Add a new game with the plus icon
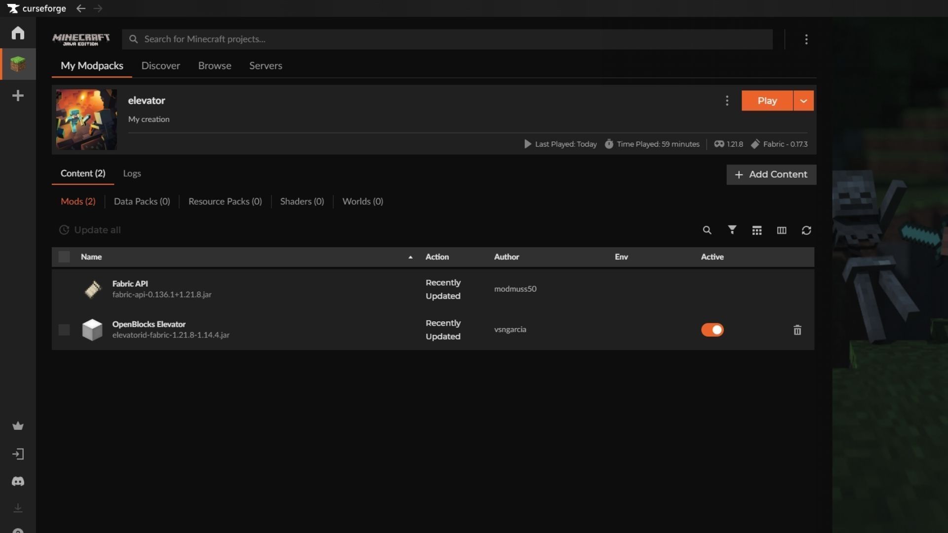Screen dimensions: 948x533 click(x=18, y=96)
